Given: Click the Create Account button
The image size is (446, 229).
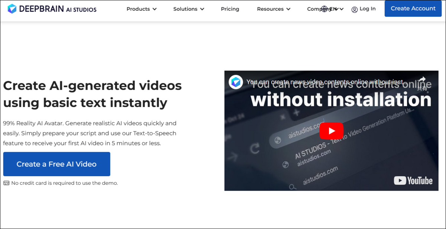Looking at the screenshot, I should pyautogui.click(x=413, y=9).
